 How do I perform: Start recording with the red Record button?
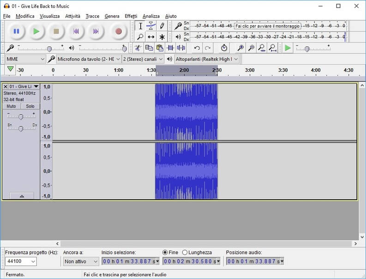[118, 31]
